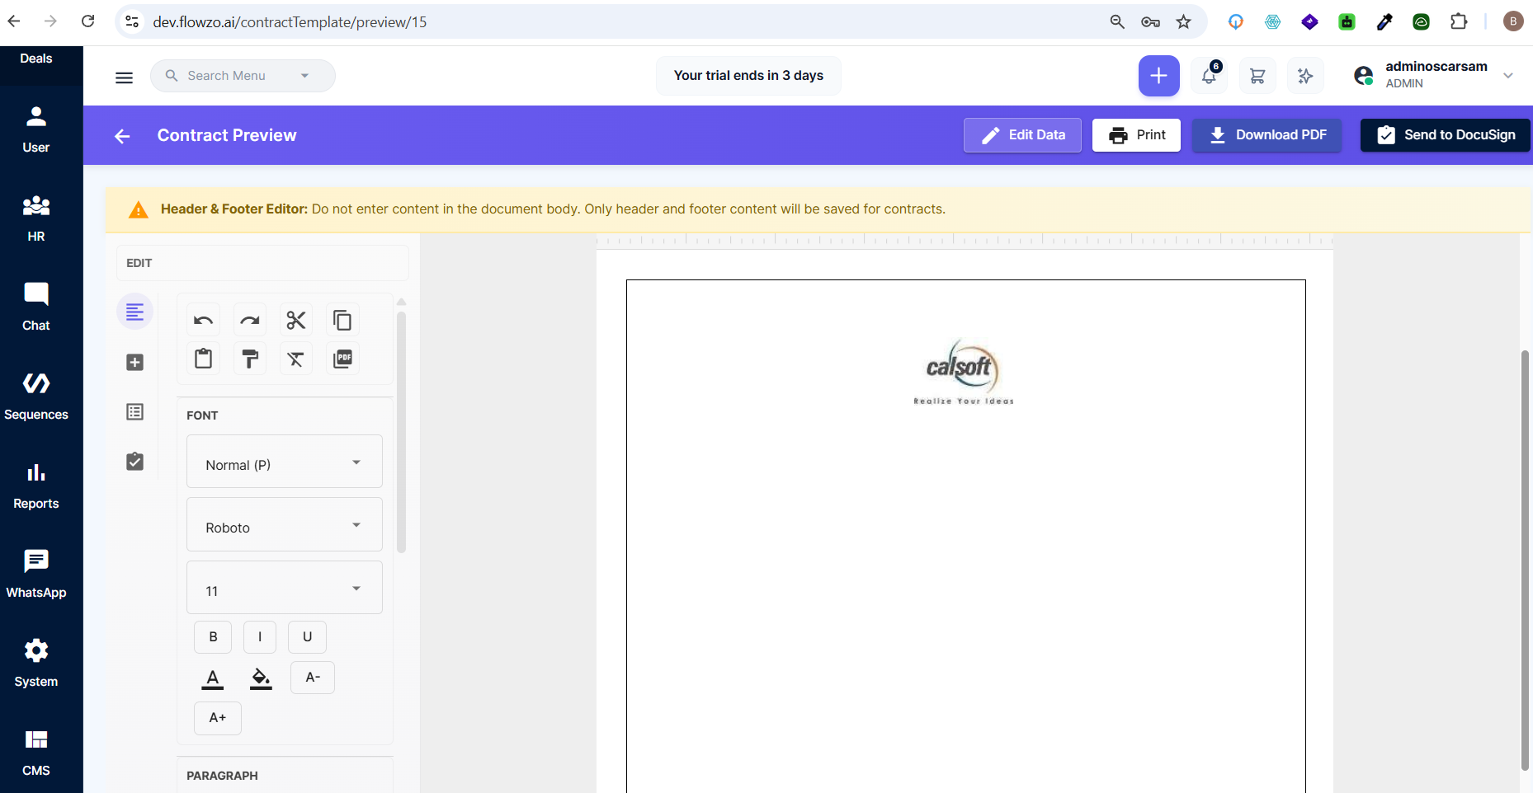Click the calsoft logo in the document header
This screenshot has height=793, width=1533.
[x=963, y=372]
